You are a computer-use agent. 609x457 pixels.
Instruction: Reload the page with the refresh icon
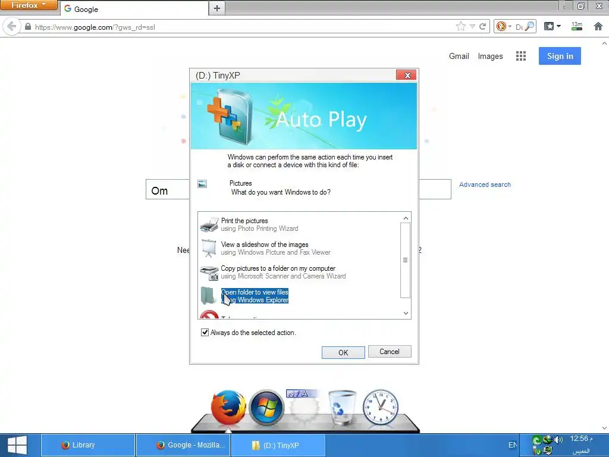(x=483, y=26)
